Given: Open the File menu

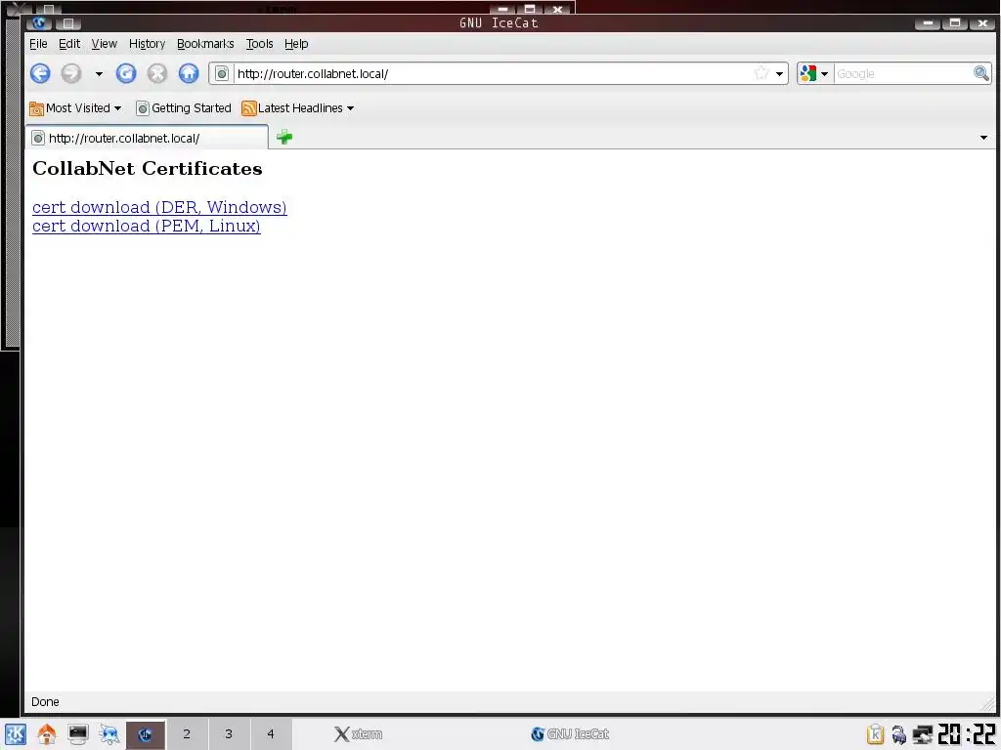Looking at the screenshot, I should click(38, 44).
